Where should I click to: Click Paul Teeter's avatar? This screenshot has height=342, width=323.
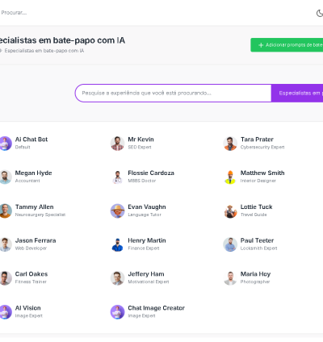point(230,244)
